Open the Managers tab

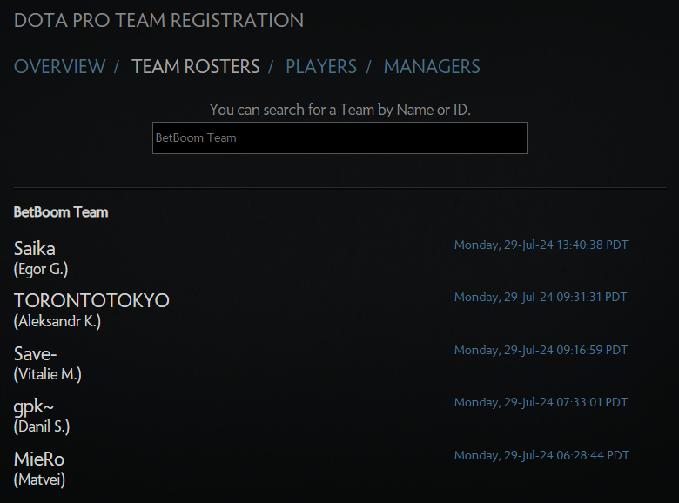click(432, 67)
